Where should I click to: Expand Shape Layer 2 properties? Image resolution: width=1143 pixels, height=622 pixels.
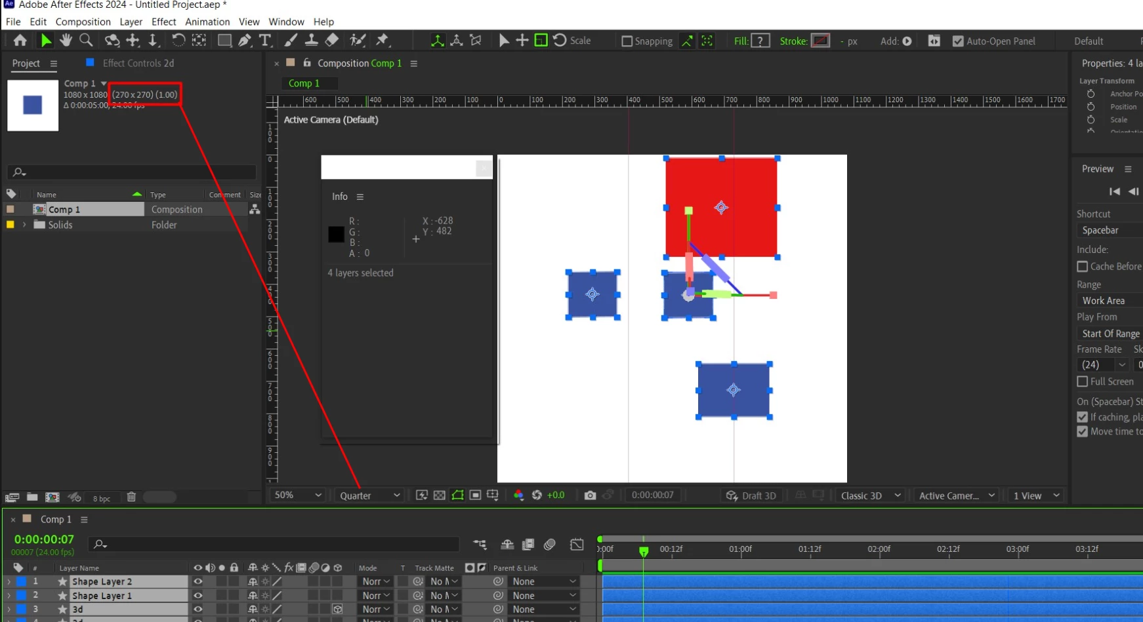tap(9, 581)
